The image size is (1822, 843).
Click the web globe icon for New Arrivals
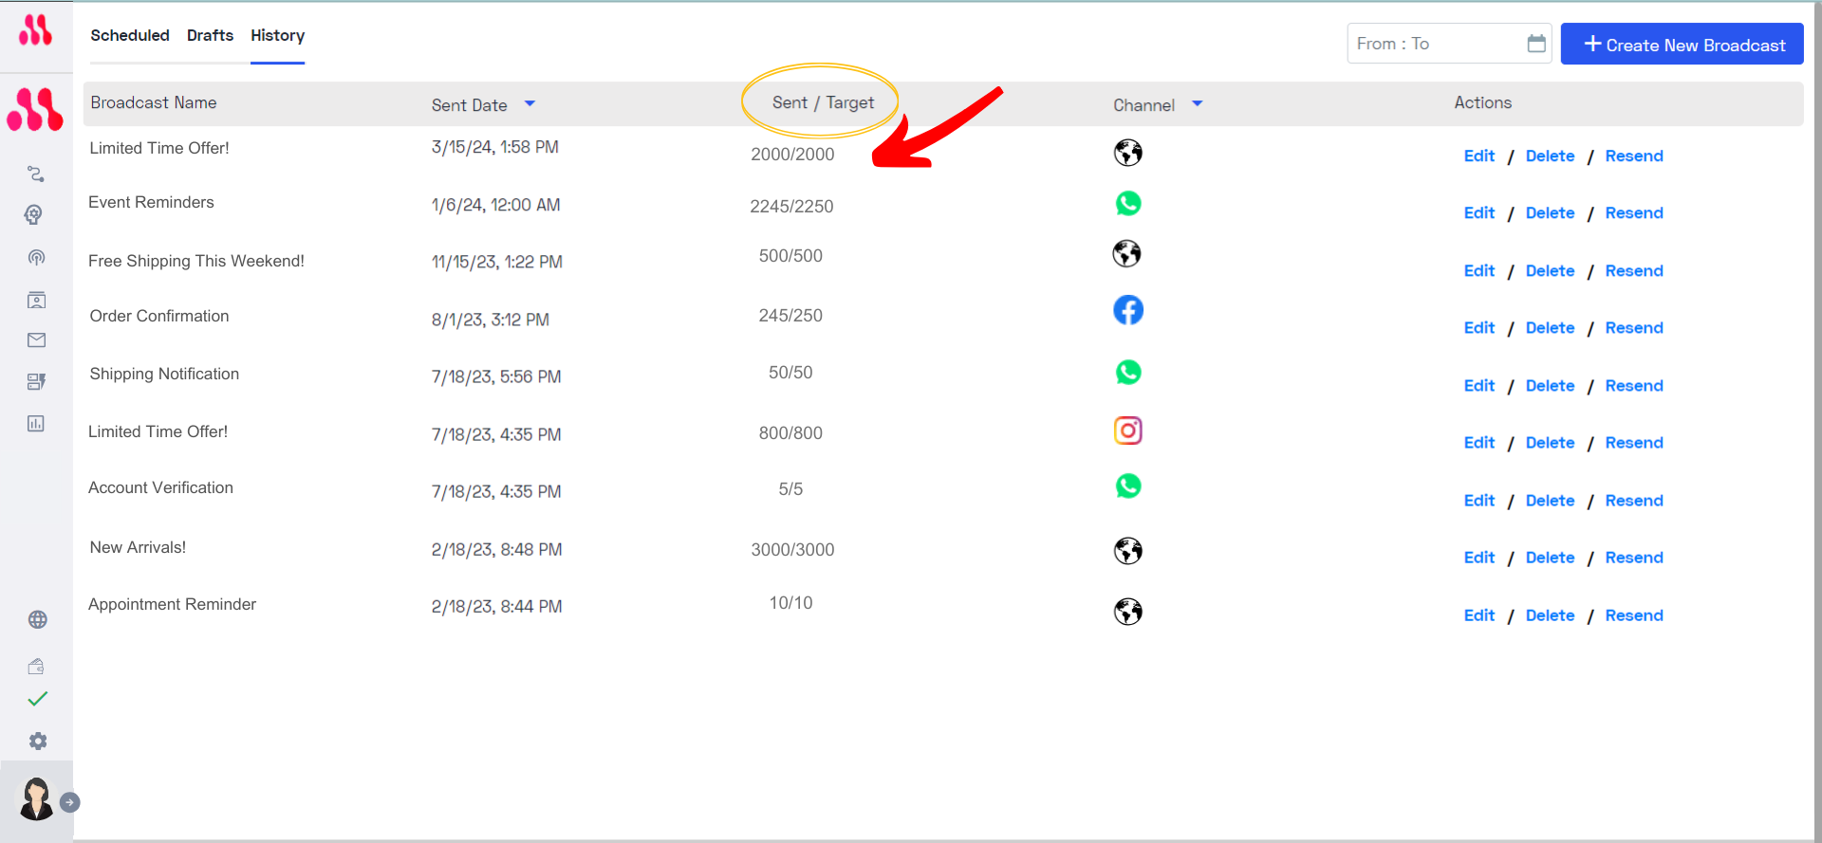(x=1127, y=551)
